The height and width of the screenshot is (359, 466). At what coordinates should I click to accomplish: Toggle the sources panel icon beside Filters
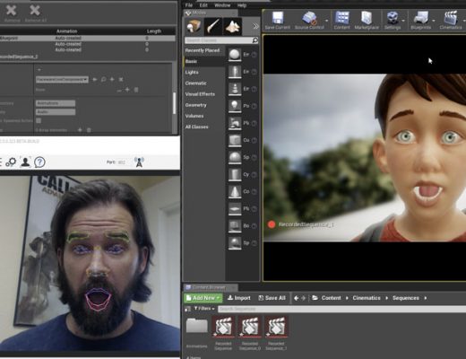[188, 309]
